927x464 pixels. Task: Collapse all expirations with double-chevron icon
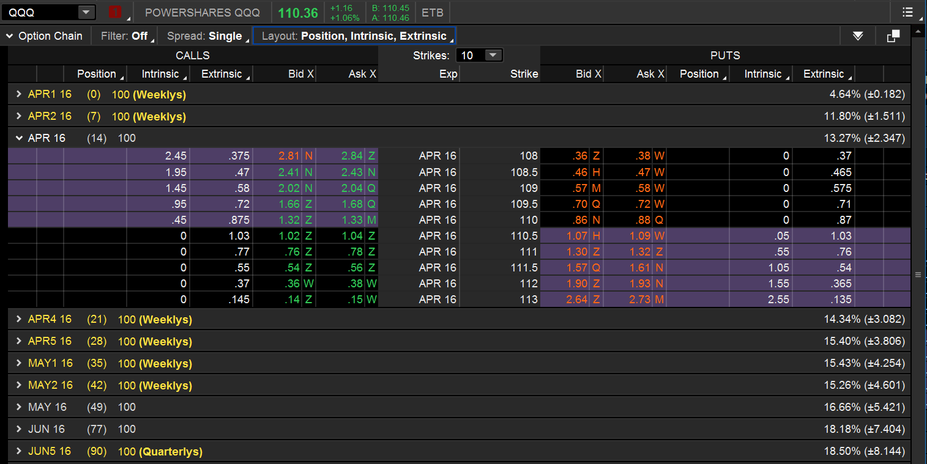(x=857, y=35)
